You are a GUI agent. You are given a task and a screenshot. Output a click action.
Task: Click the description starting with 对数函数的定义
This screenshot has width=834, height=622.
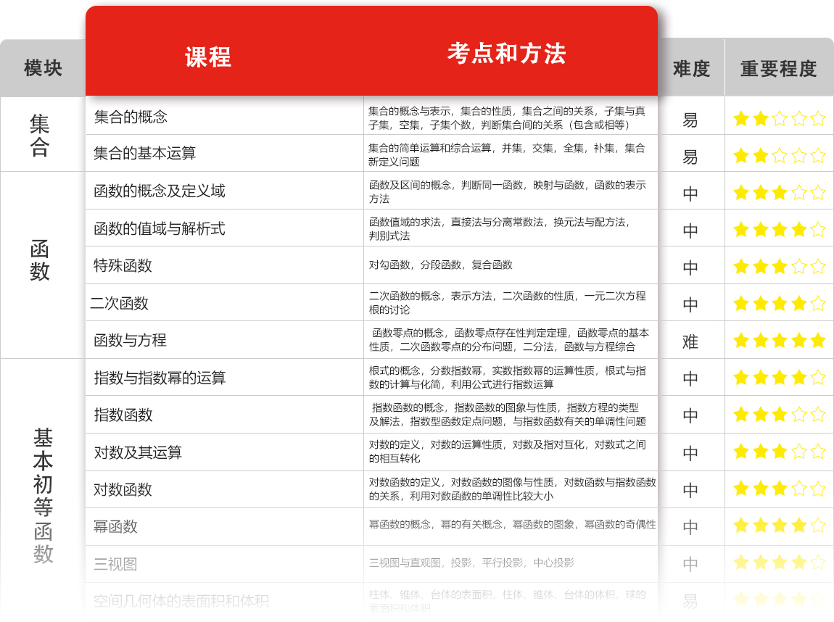click(x=513, y=489)
